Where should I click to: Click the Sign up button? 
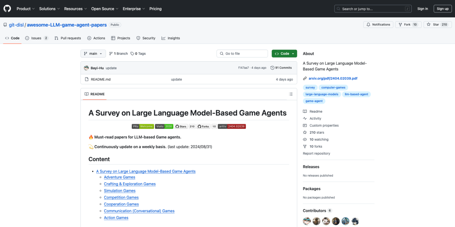pyautogui.click(x=442, y=8)
